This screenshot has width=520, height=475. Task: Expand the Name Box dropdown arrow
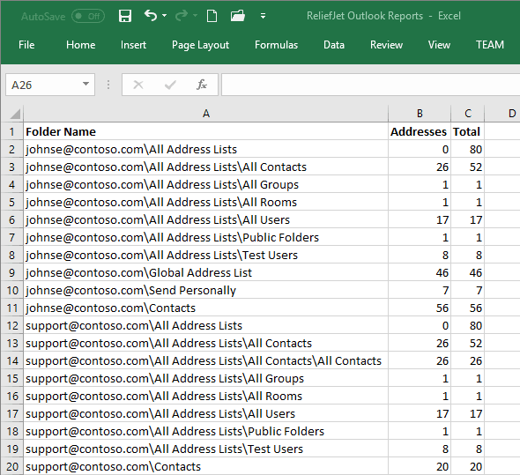point(85,85)
